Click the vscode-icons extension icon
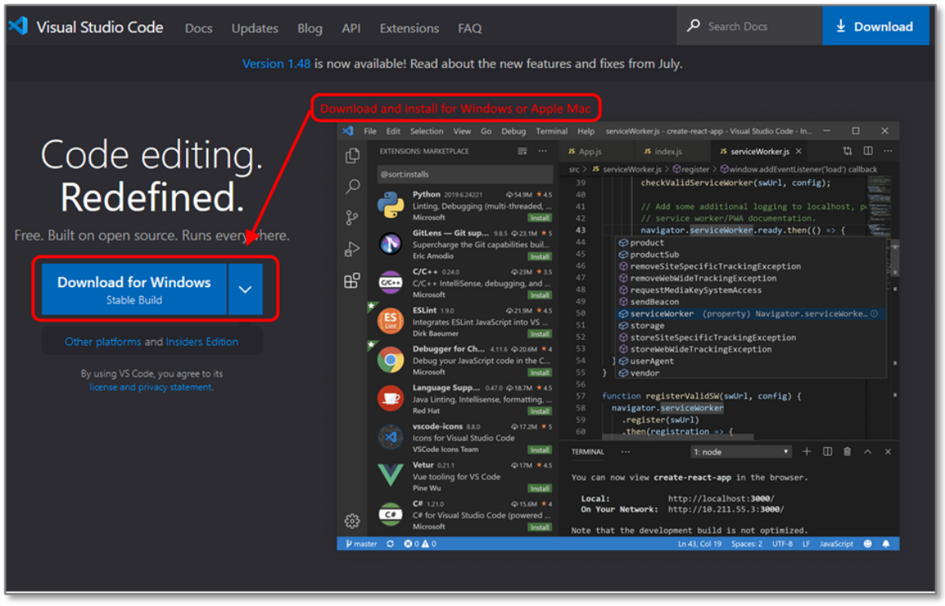Image resolution: width=945 pixels, height=606 pixels. pyautogui.click(x=390, y=437)
